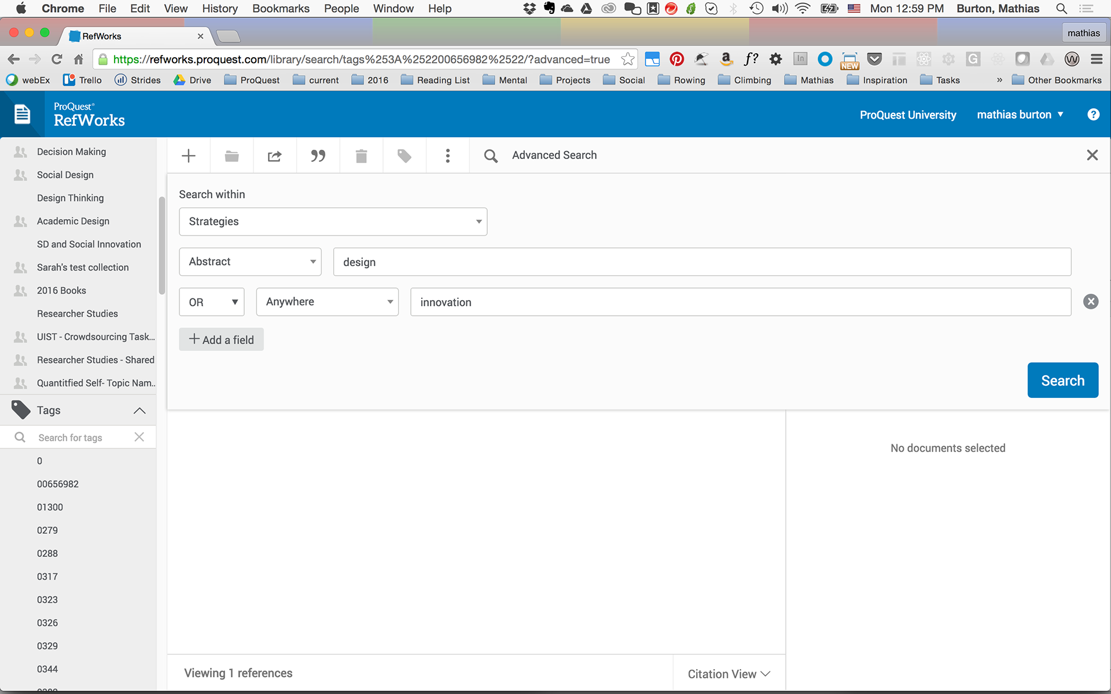Open the Abstract field dropdown
This screenshot has height=694, width=1111.
[x=250, y=262]
